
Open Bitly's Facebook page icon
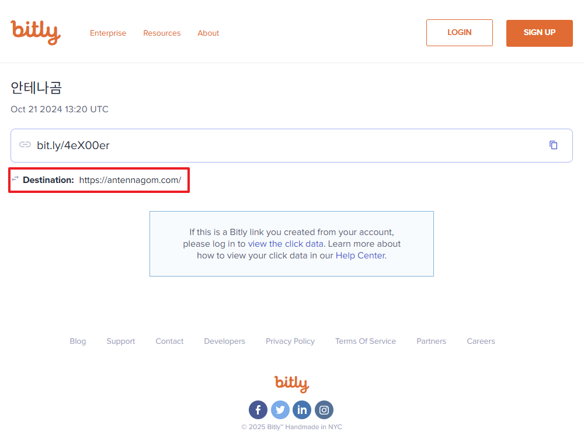point(258,410)
